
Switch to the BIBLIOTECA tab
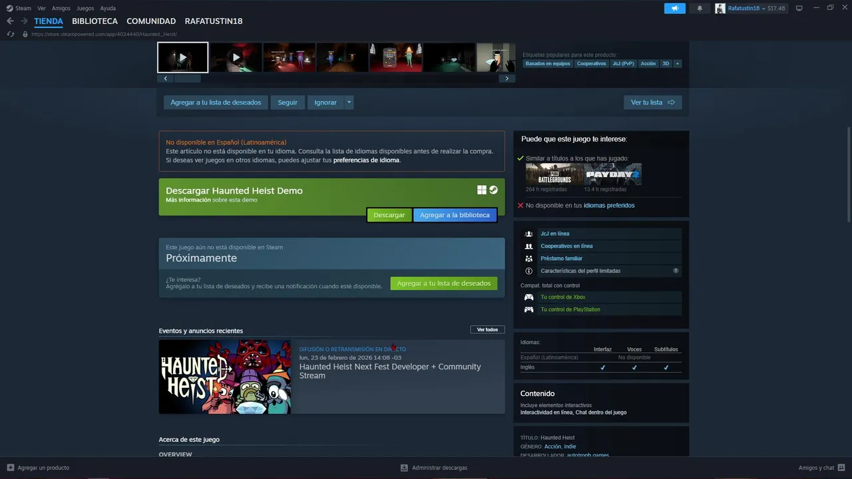[x=95, y=21]
